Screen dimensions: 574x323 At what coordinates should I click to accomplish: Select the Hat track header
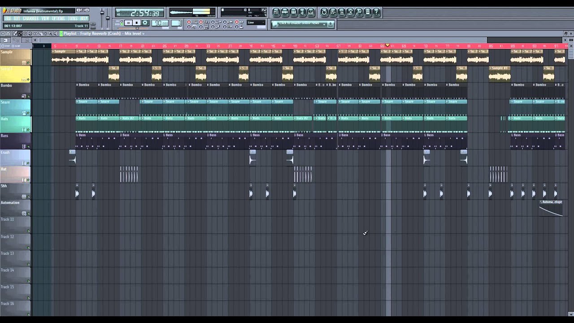15,175
